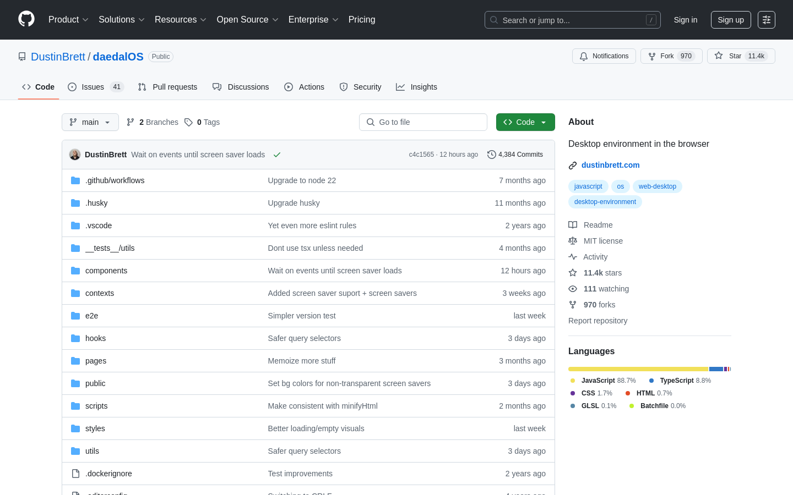Image resolution: width=793 pixels, height=495 pixels.
Task: Expand the Solutions menu
Action: (x=121, y=20)
